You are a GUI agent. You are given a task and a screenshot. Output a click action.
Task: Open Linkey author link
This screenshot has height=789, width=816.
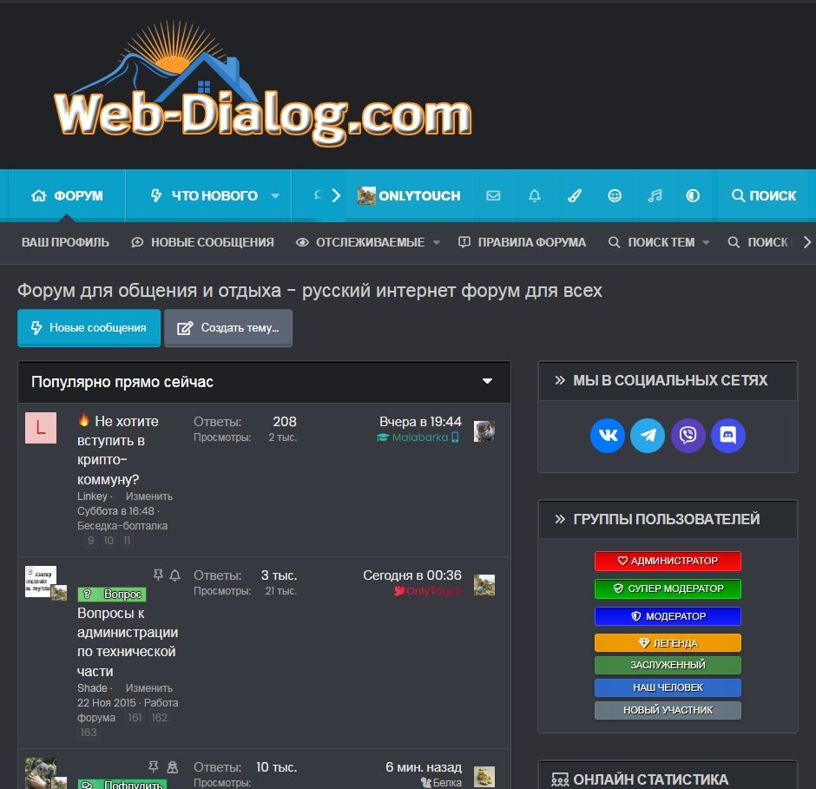click(x=92, y=496)
